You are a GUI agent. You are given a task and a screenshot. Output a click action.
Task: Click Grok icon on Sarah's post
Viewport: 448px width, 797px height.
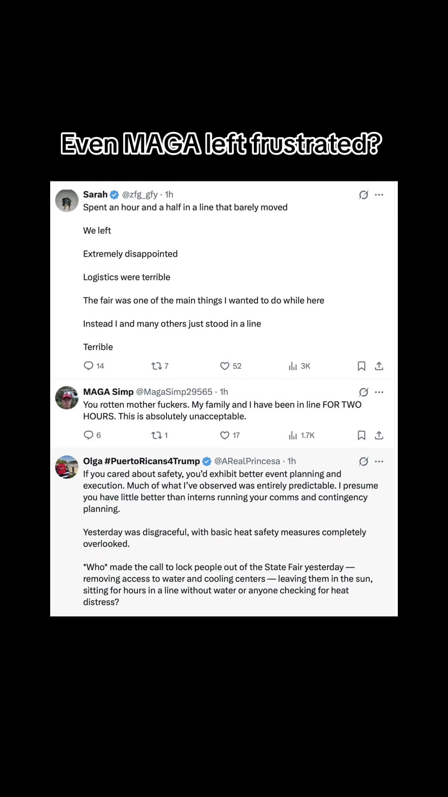pyautogui.click(x=363, y=195)
